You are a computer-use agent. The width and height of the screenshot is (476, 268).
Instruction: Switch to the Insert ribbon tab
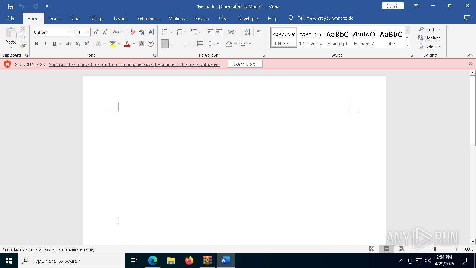click(55, 18)
